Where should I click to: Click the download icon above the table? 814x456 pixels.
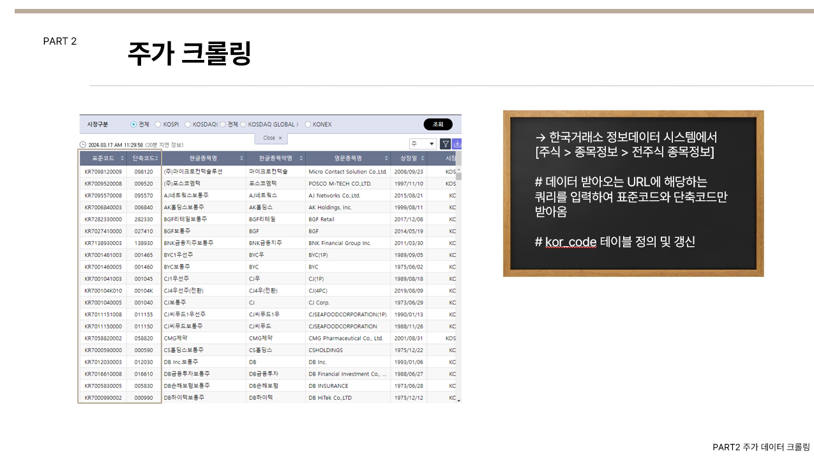[x=457, y=144]
